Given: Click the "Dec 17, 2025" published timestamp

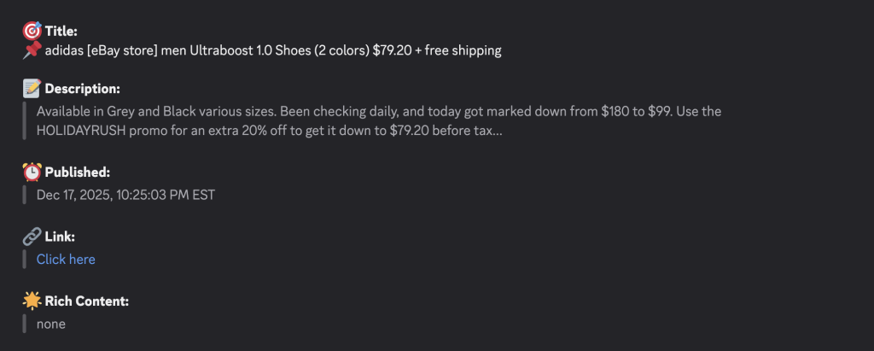Looking at the screenshot, I should tap(73, 195).
